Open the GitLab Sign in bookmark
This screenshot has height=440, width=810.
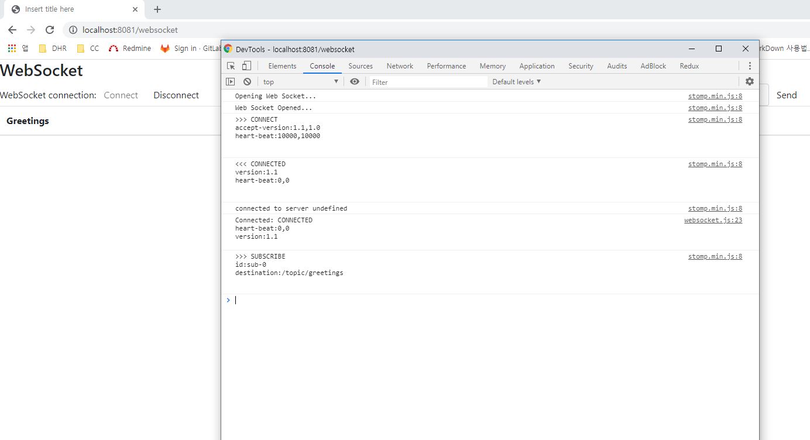[191, 49]
